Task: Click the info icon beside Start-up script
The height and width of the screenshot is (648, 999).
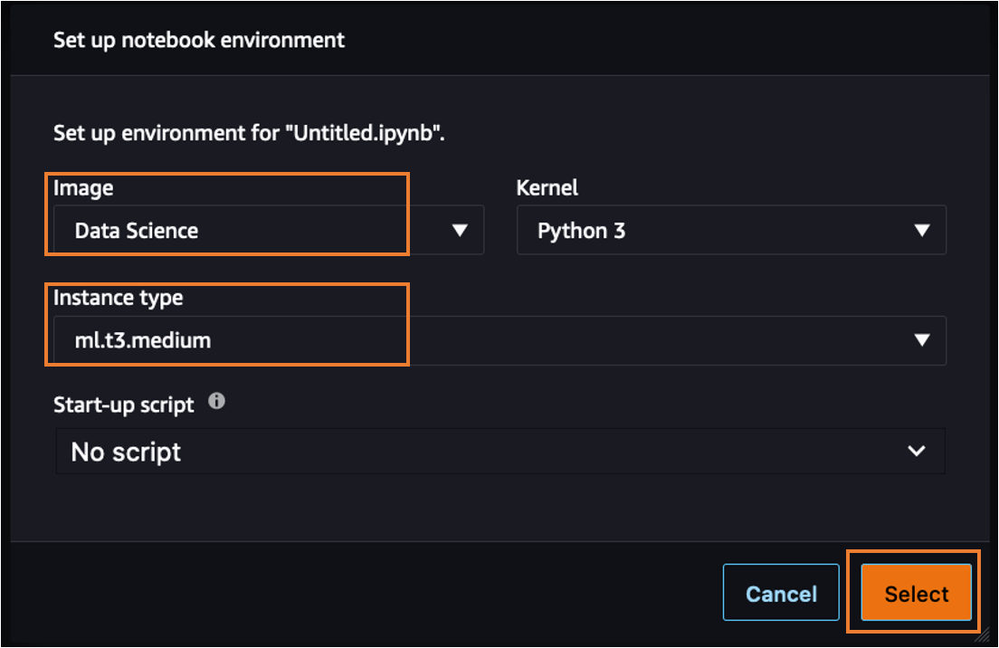Action: point(216,402)
